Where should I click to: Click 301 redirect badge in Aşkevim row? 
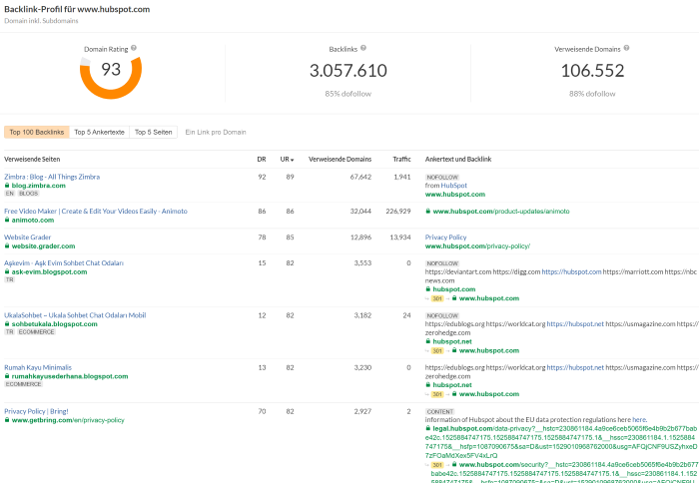[437, 298]
